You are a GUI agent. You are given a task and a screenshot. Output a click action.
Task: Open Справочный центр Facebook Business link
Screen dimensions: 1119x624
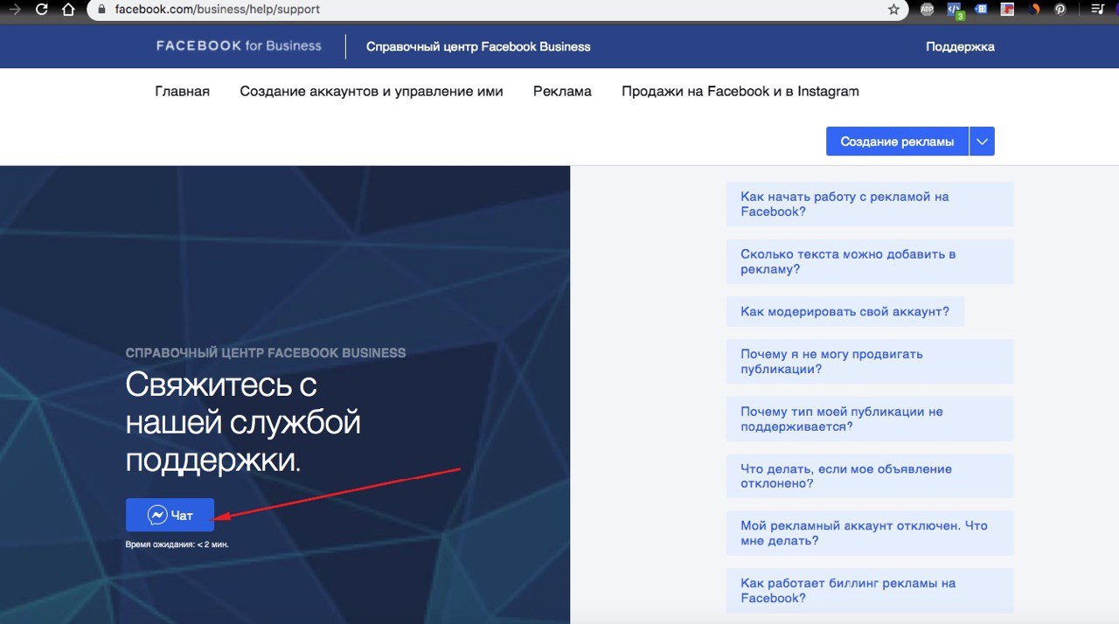coord(478,46)
